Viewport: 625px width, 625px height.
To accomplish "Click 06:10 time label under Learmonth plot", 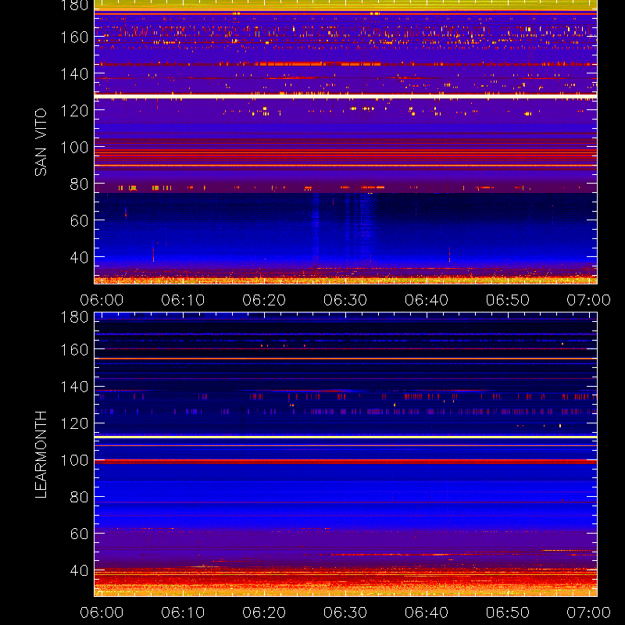I will click(183, 612).
